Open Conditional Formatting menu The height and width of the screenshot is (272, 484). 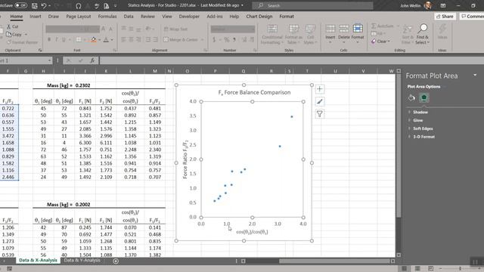pyautogui.click(x=272, y=34)
